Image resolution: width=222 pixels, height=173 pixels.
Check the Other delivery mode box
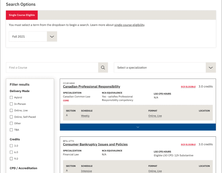click(x=11, y=123)
